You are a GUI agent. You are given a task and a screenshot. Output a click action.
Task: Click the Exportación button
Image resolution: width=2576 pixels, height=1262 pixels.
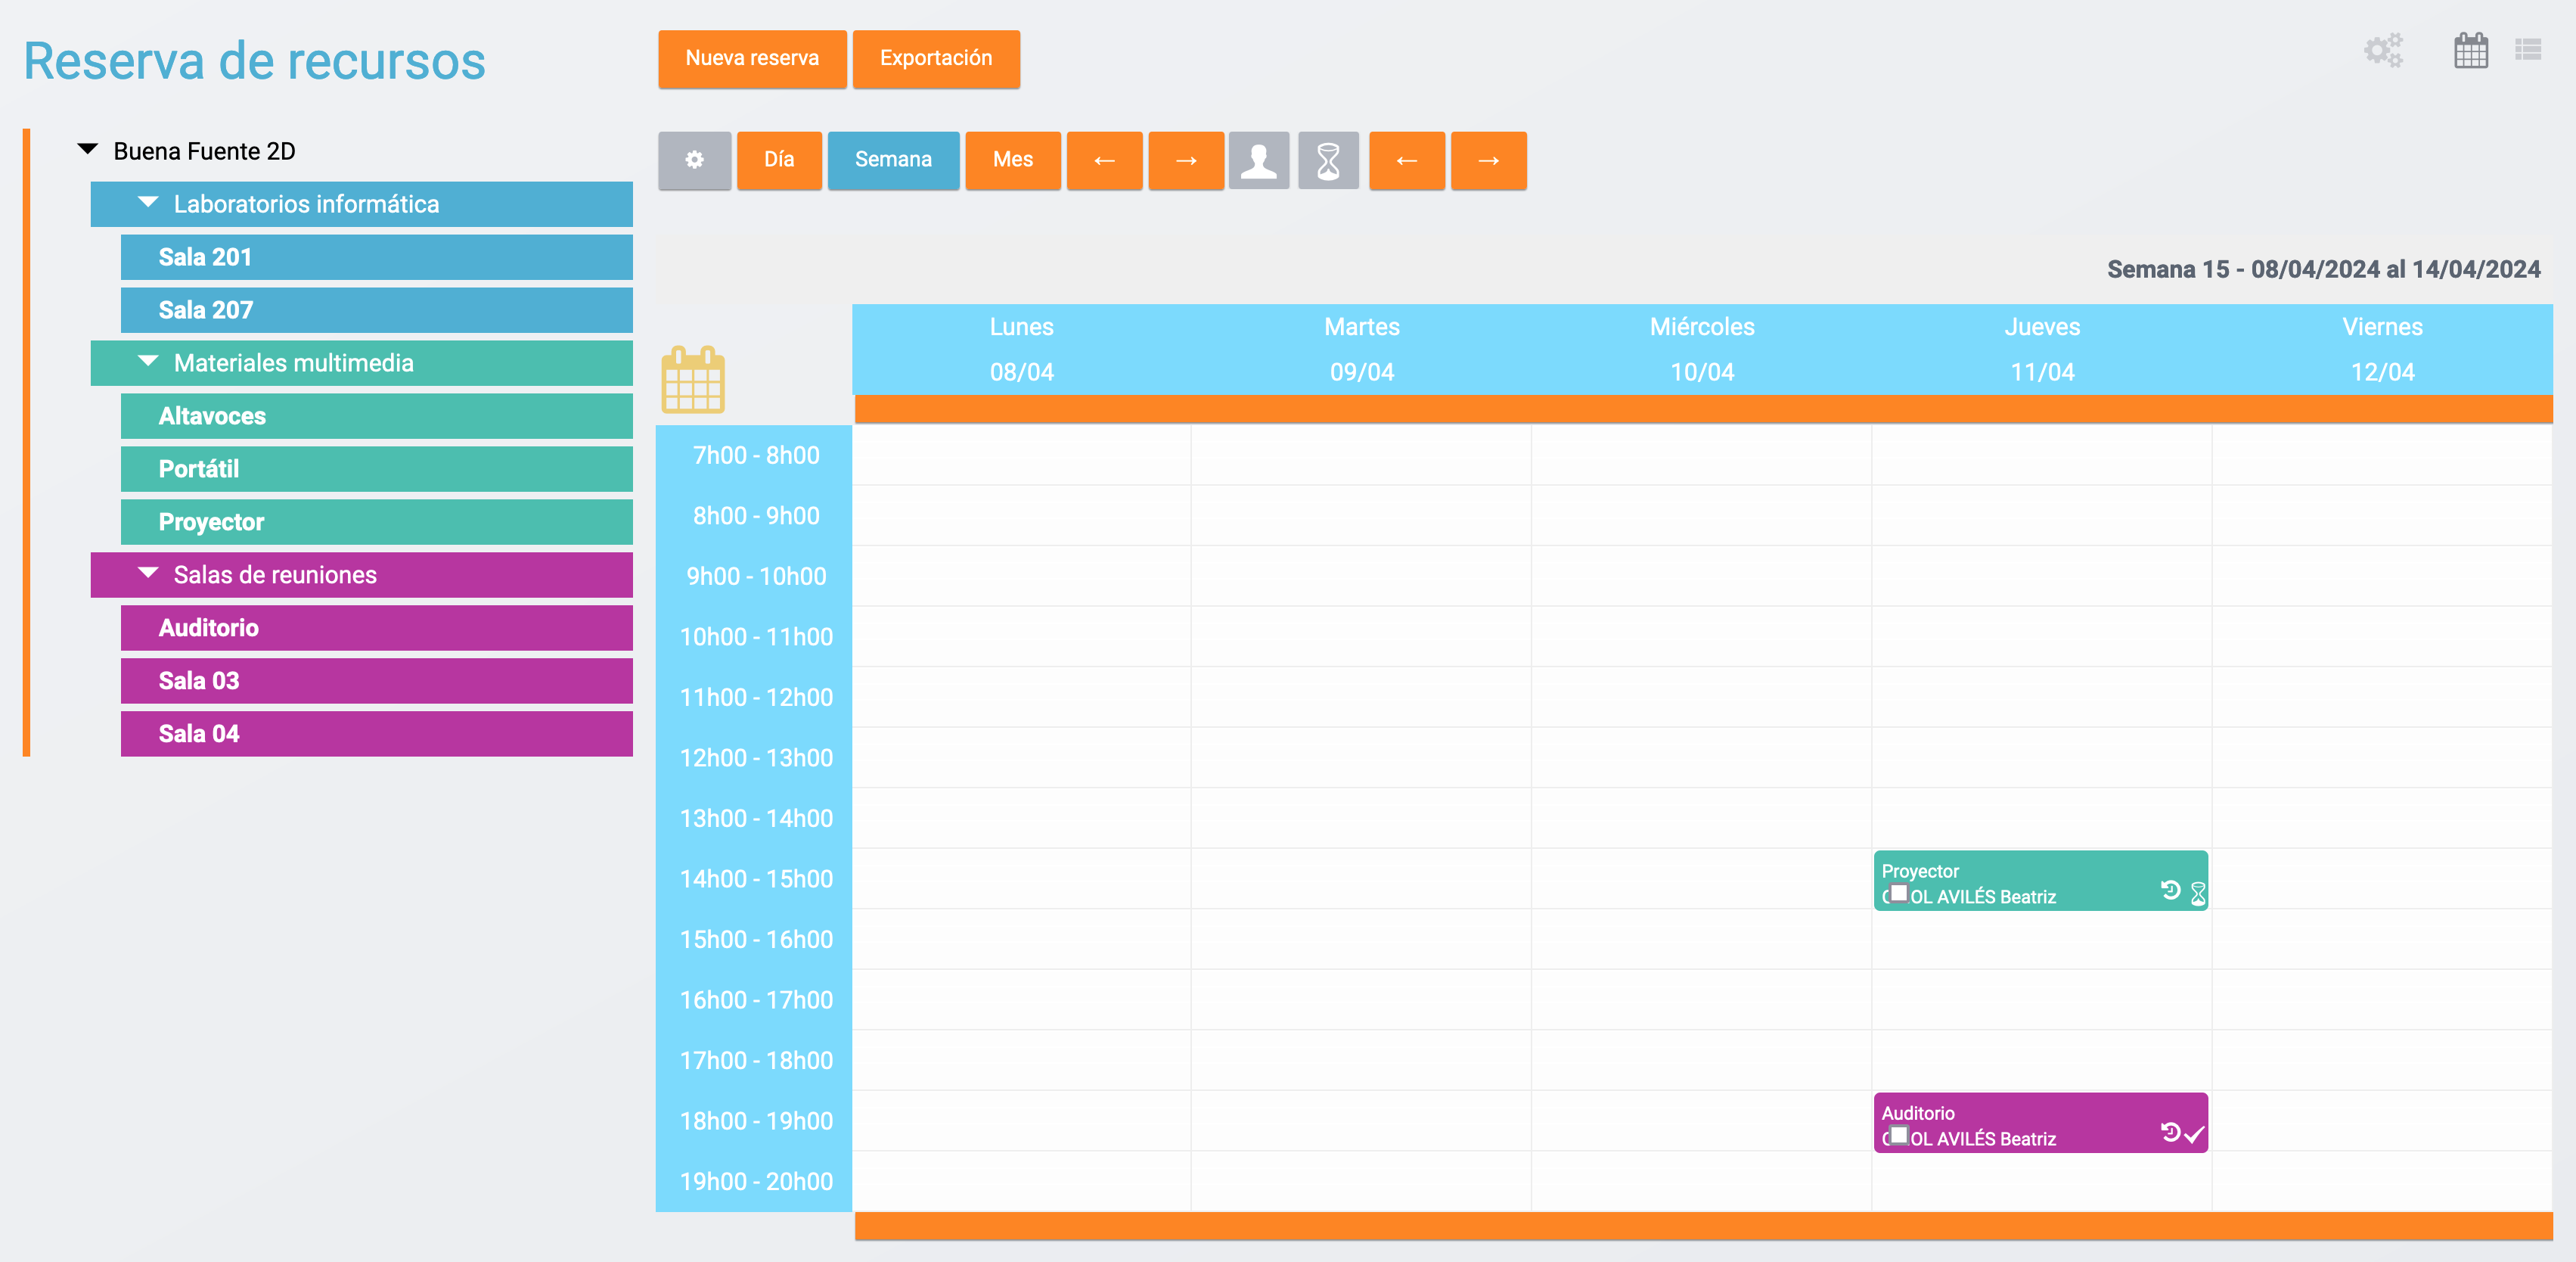click(x=935, y=59)
